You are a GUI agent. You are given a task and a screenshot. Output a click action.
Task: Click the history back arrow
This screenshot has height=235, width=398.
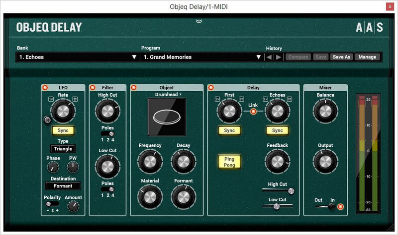coord(269,57)
